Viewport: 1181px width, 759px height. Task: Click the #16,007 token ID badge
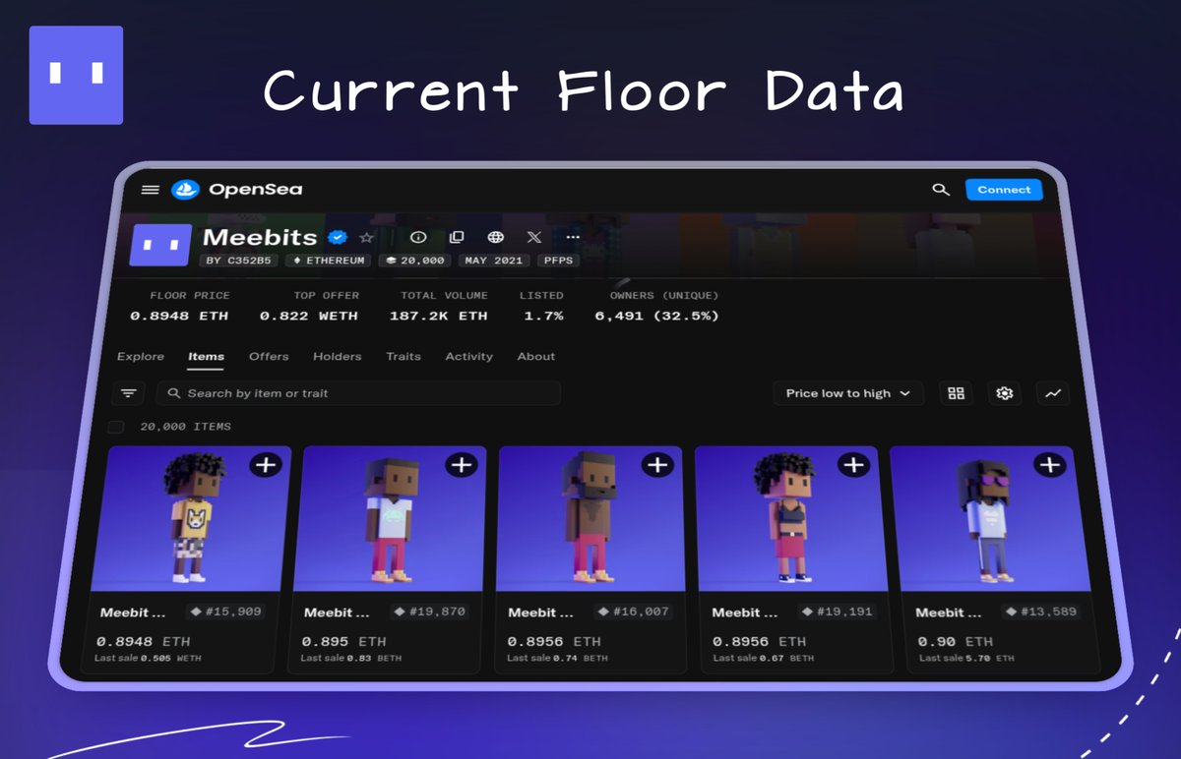coord(634,612)
